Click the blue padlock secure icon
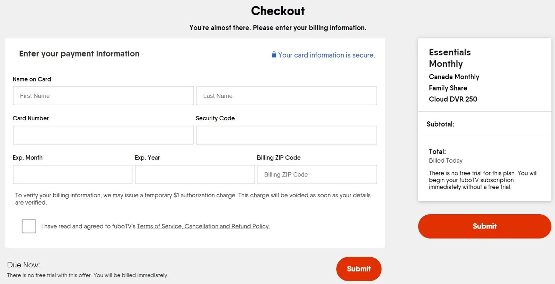The image size is (555, 284). pos(274,55)
